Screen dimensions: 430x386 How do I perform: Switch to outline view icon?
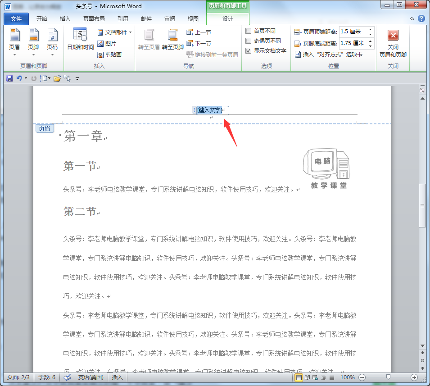[x=324, y=378]
